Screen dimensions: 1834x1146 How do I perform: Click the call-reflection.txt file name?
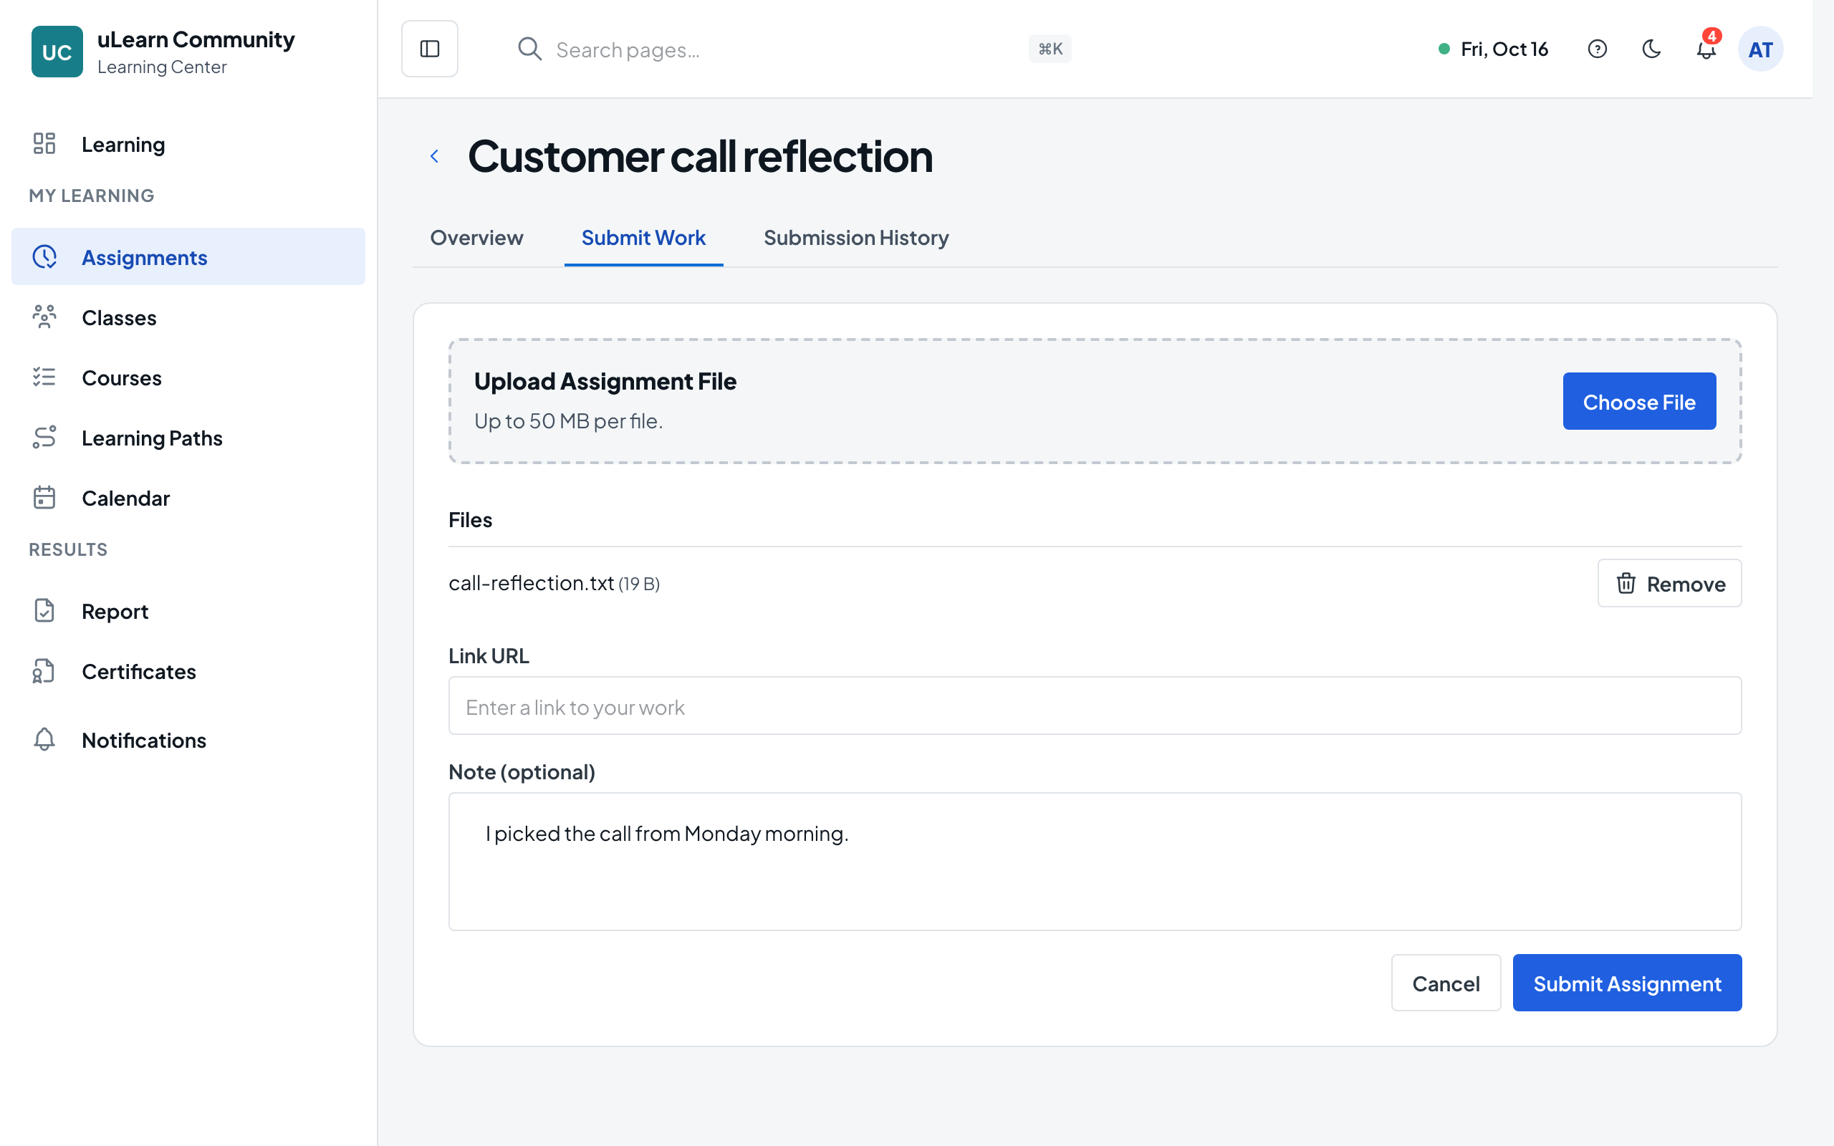[x=532, y=583]
